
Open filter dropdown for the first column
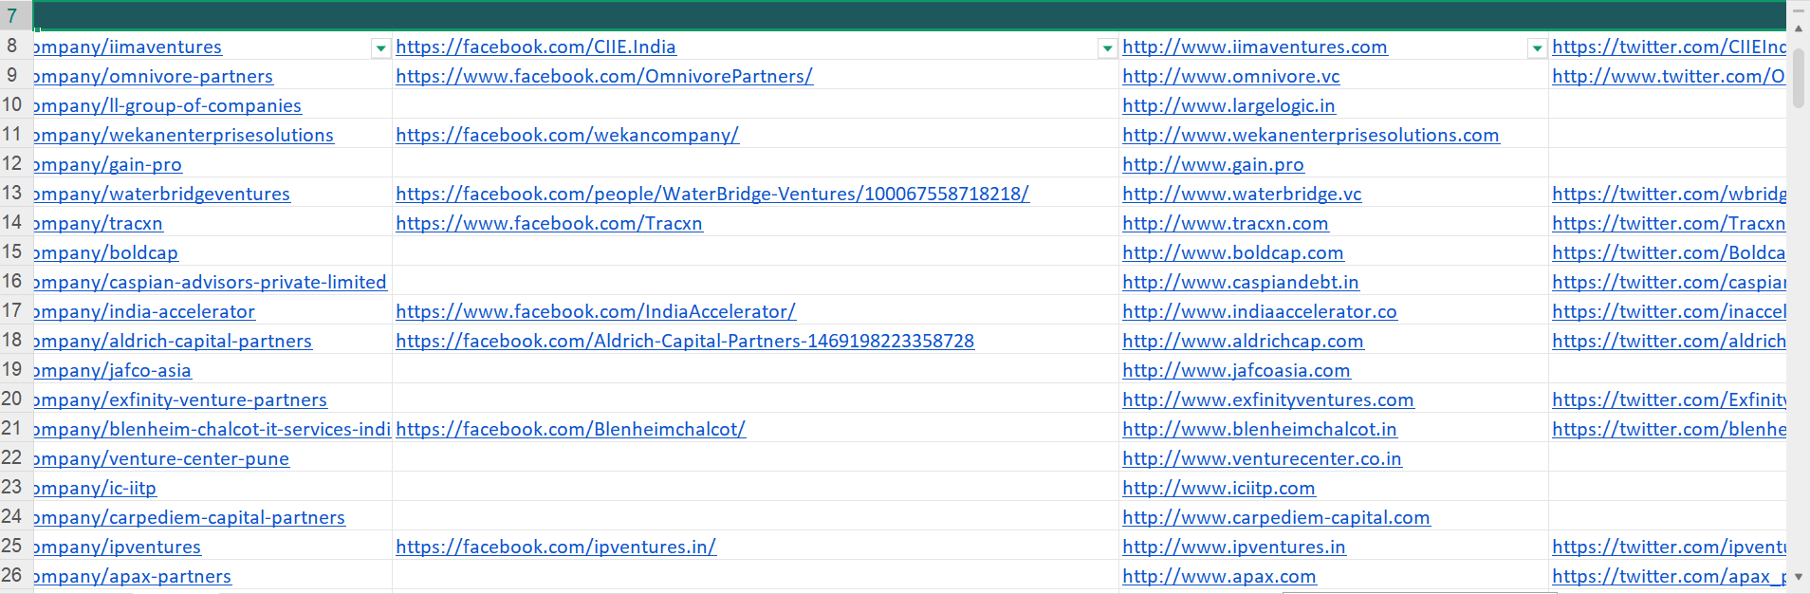point(380,47)
